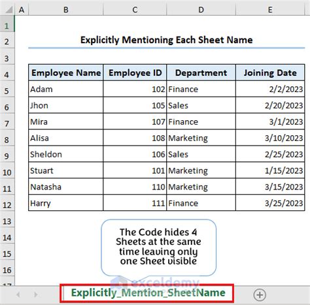Viewport: 310px width, 305px height.
Task: Select column A header
Action: (22, 10)
